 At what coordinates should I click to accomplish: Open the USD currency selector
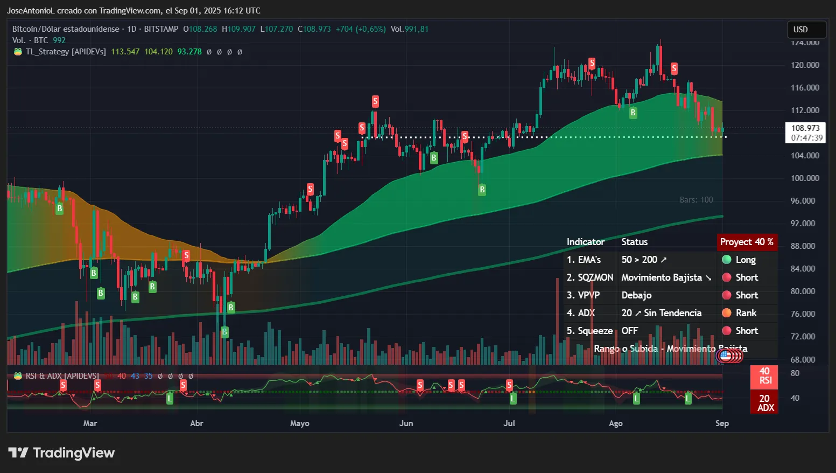806,30
